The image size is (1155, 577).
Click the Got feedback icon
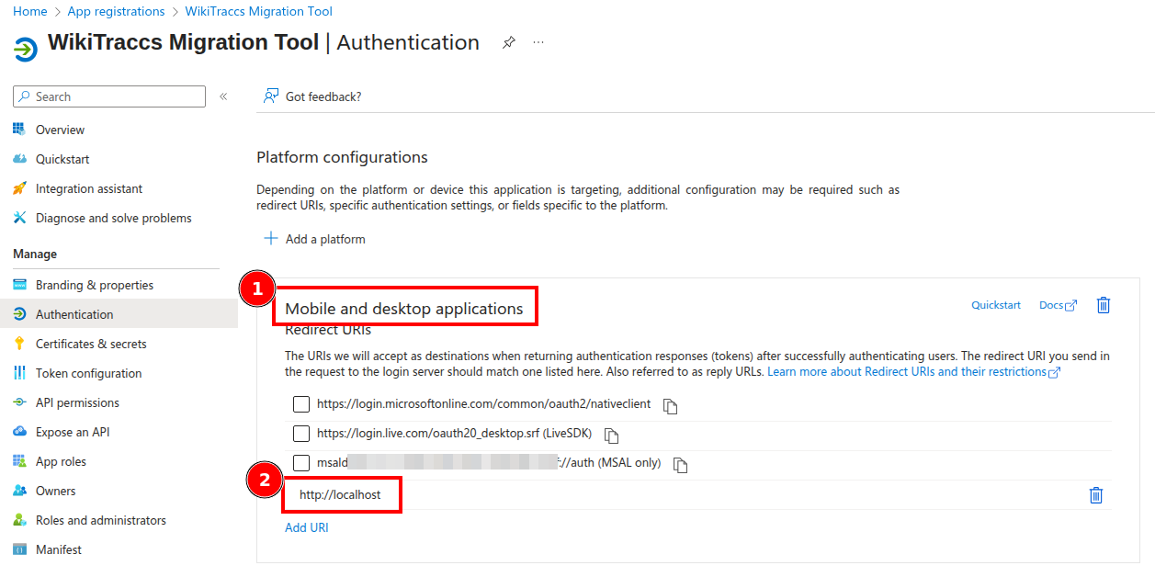click(271, 96)
